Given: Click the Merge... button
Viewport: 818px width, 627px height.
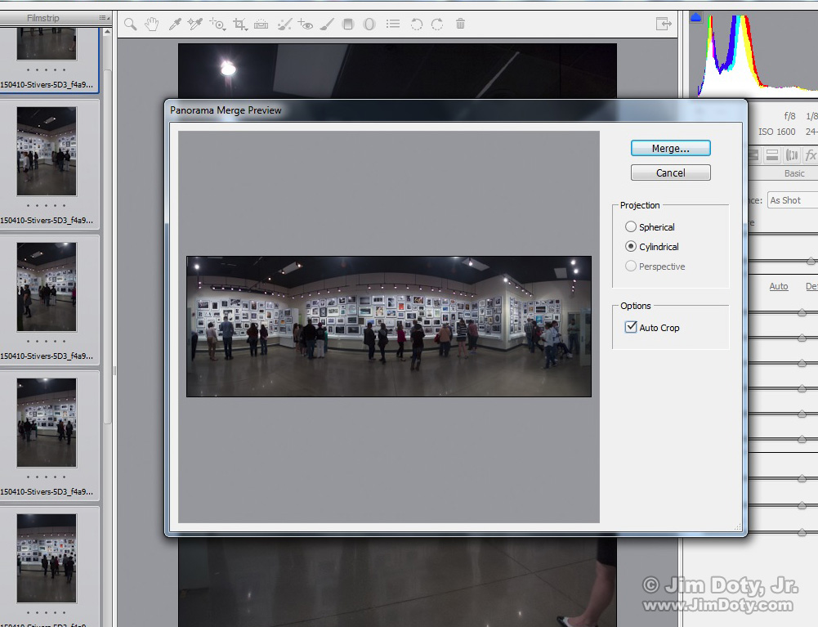Looking at the screenshot, I should (x=670, y=148).
